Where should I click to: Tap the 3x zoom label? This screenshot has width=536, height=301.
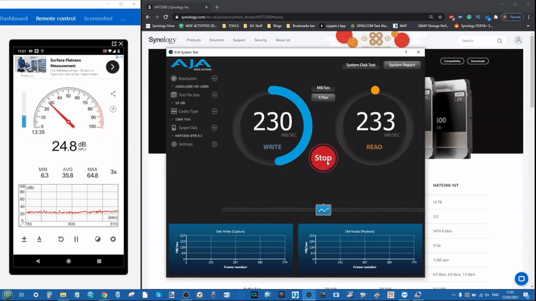[x=113, y=172]
